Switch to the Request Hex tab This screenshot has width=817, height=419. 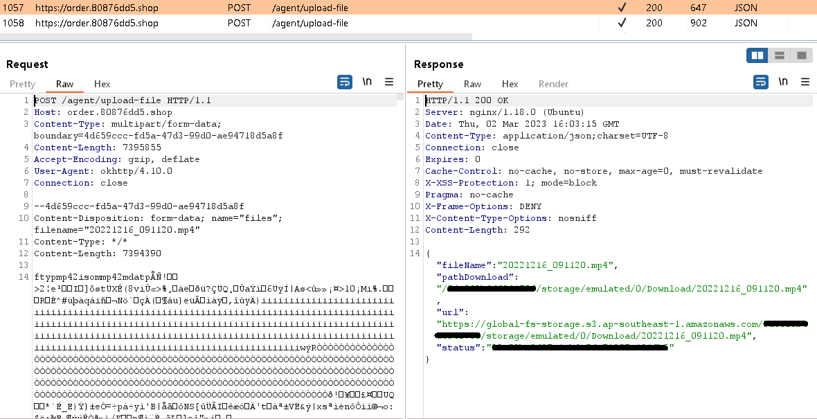pyautogui.click(x=102, y=84)
